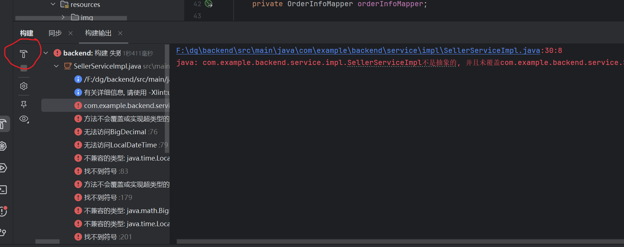Open the Build tool window from the left strip
This screenshot has height=247, width=624.
coord(3,124)
